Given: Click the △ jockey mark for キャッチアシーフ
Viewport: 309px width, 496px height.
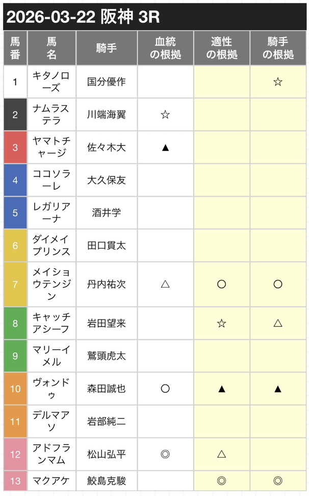Looking at the screenshot, I should pos(277,323).
